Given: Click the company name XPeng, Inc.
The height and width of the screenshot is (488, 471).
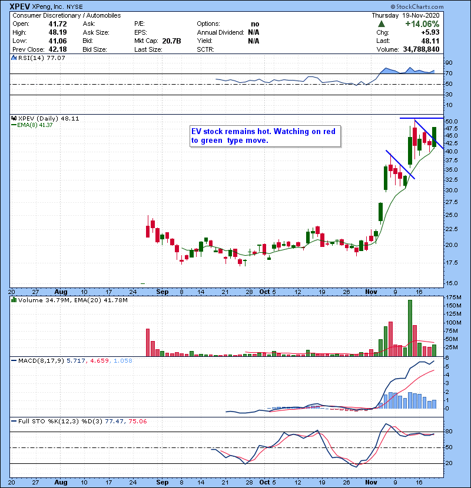Looking at the screenshot, I should coord(48,7).
